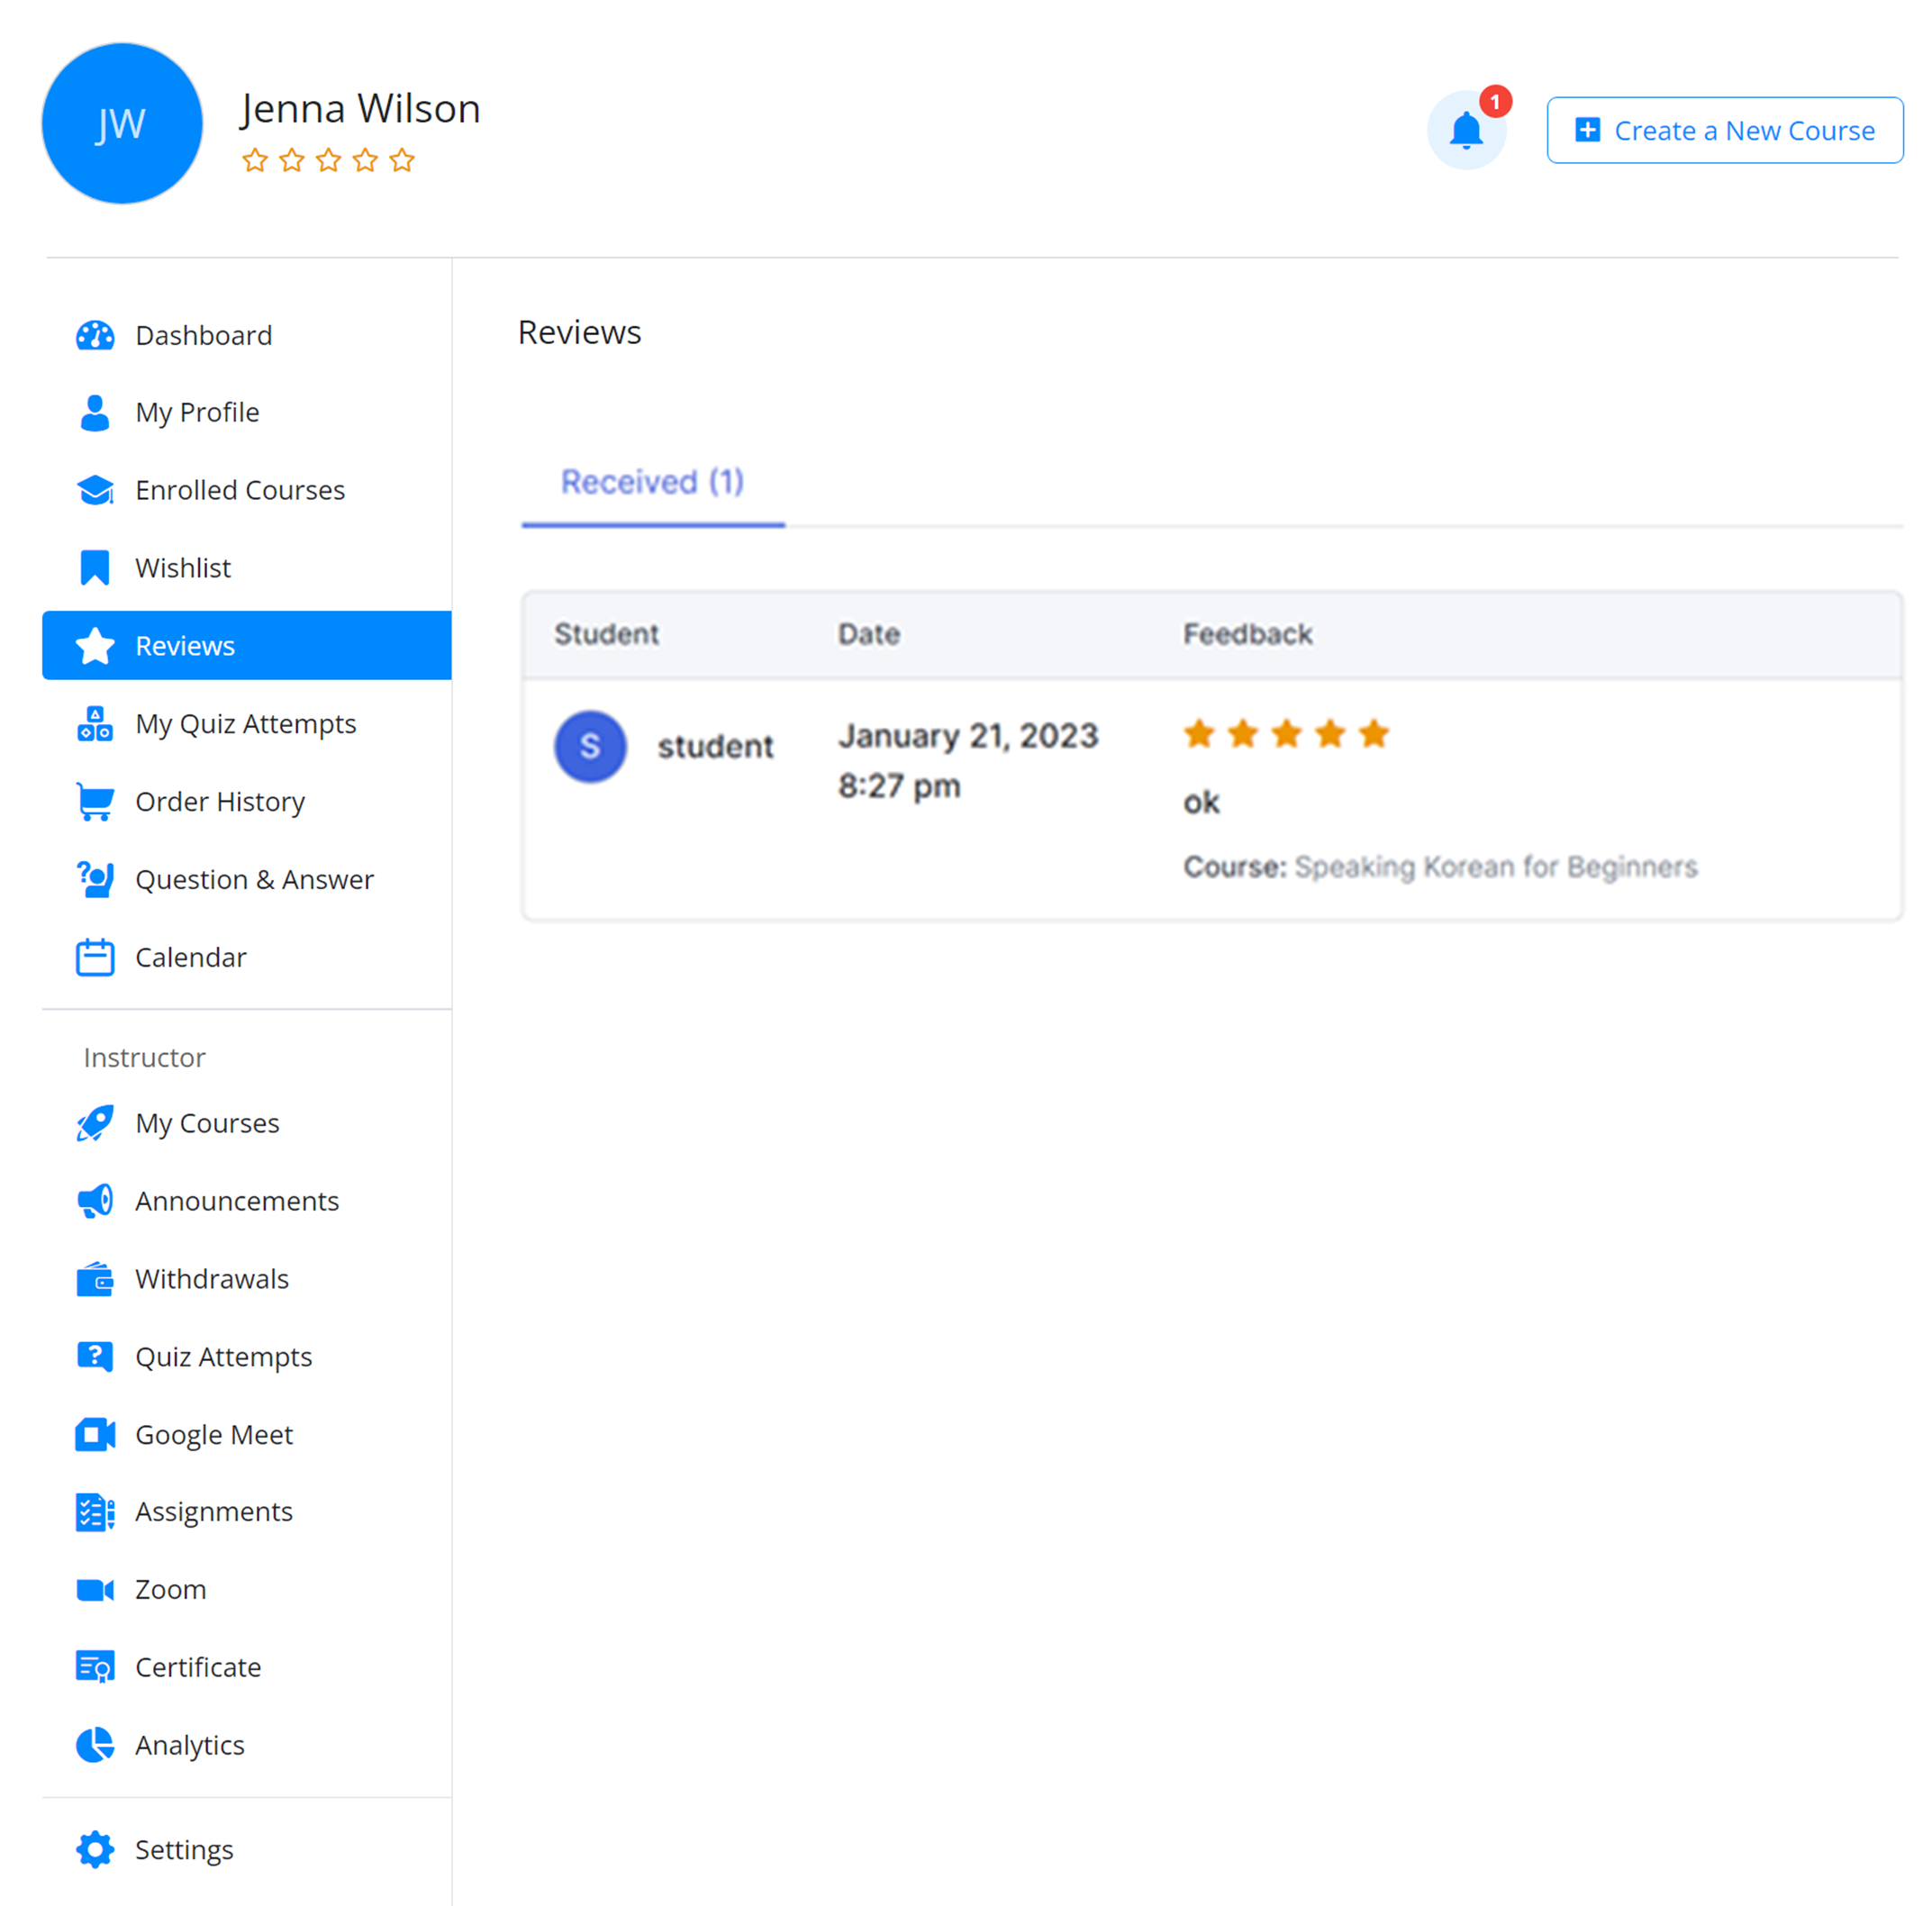Image resolution: width=1932 pixels, height=1906 pixels.
Task: Open Dashboard via the gauge icon
Action: [95, 335]
